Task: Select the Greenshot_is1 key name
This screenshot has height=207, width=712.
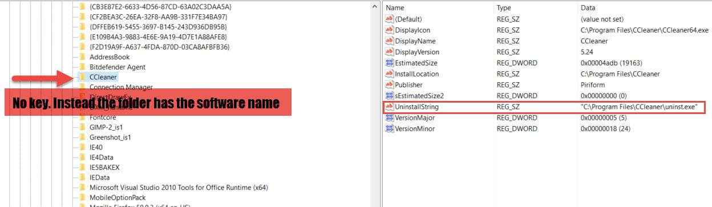Action: point(110,137)
